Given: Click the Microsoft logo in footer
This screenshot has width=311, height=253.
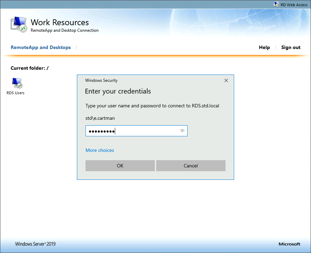Looking at the screenshot, I should tap(289, 244).
